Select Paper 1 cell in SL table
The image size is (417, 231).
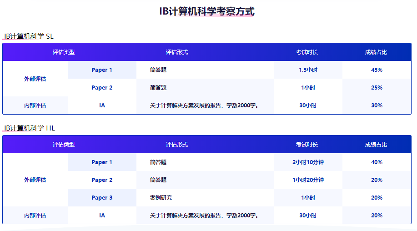click(x=102, y=70)
